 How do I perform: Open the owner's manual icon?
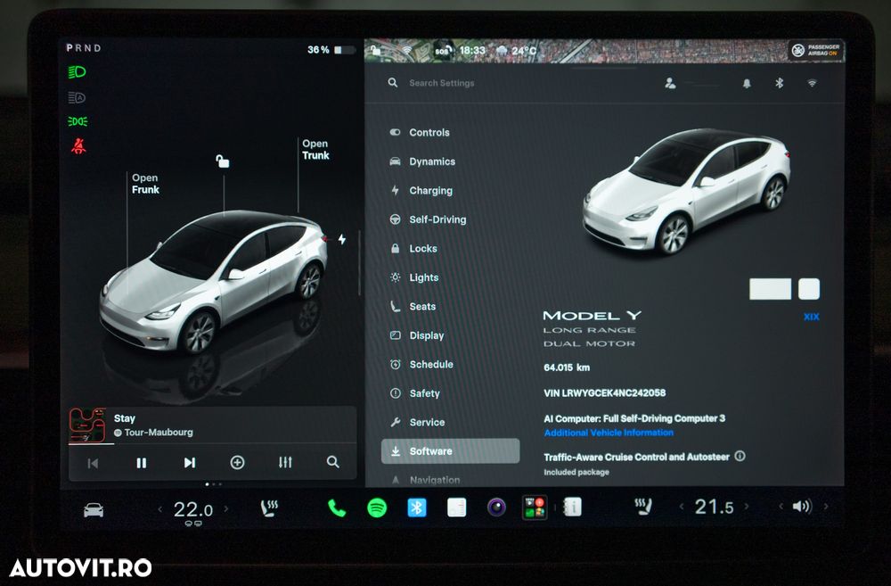[x=572, y=507]
